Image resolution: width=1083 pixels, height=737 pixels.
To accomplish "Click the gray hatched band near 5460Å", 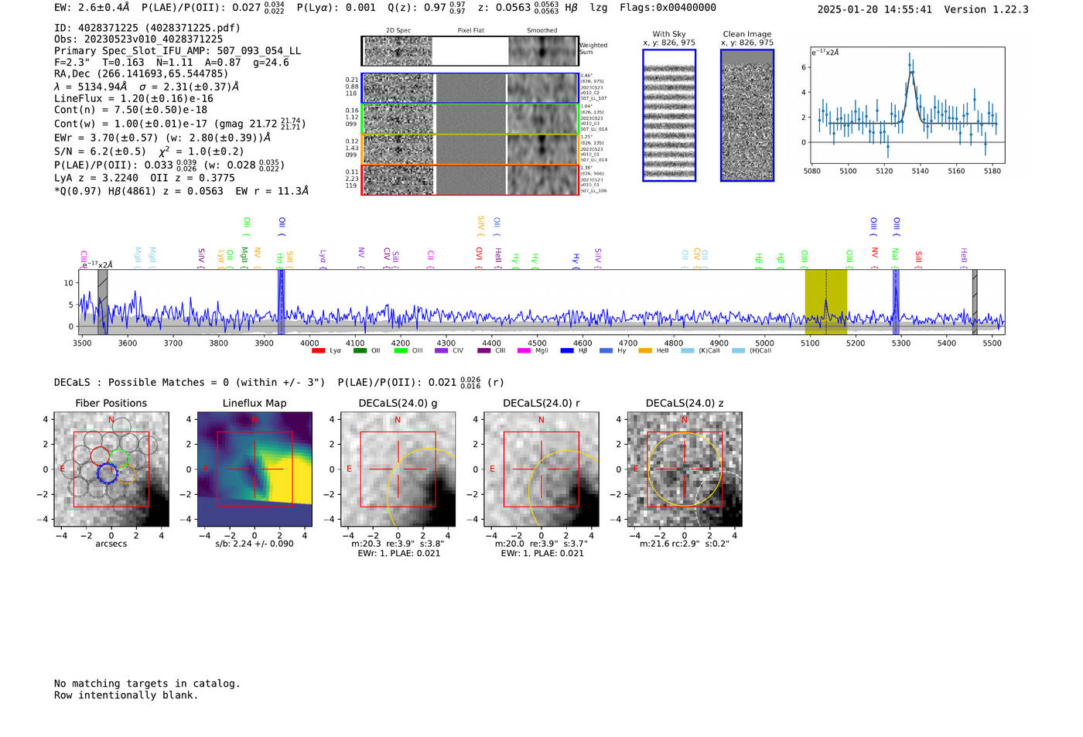I will pyautogui.click(x=975, y=302).
